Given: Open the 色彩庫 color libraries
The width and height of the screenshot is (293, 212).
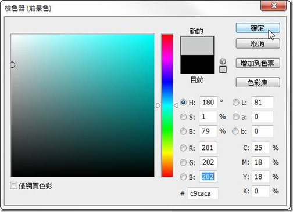Looking at the screenshot, I should (x=258, y=82).
